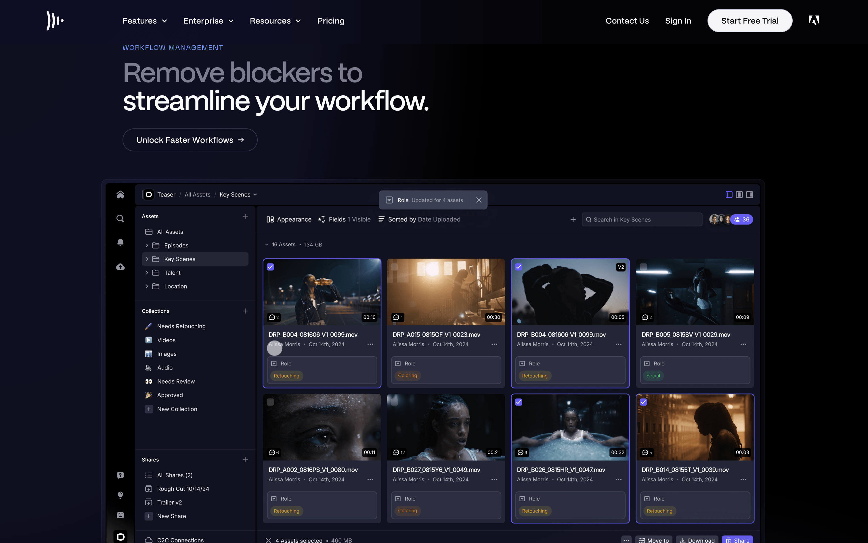Open Fields visibility settings
This screenshot has width=868, height=543.
coord(344,219)
